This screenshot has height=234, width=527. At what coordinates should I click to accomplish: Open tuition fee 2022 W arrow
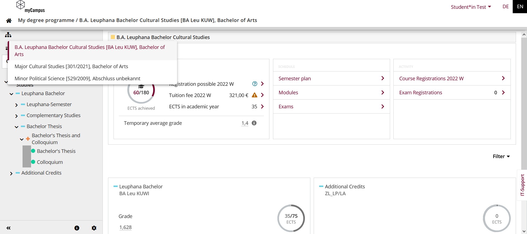point(262,95)
